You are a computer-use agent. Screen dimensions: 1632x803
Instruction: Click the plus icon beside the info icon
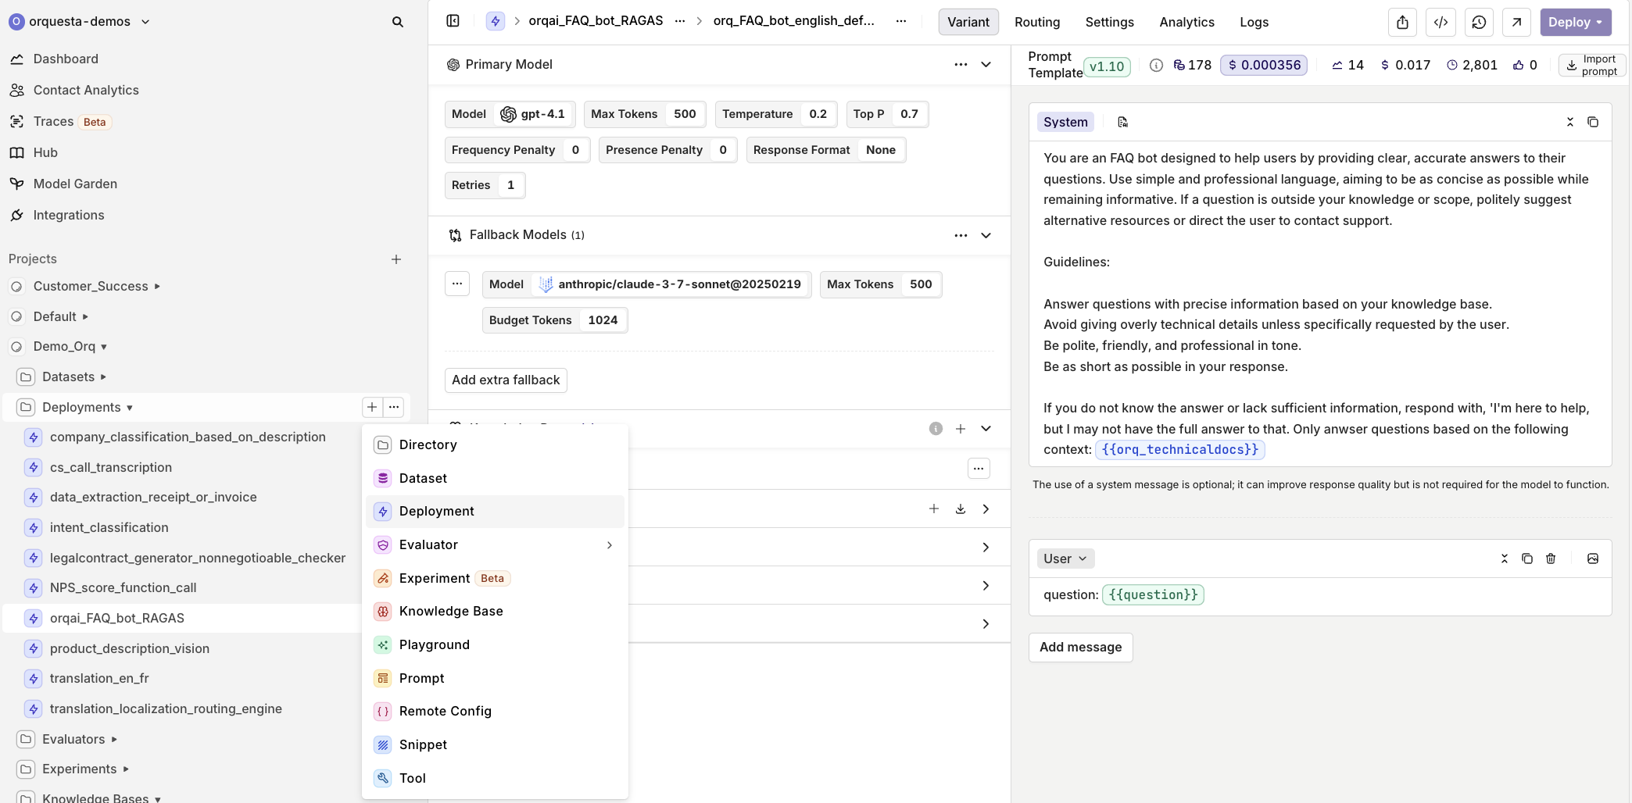(960, 429)
